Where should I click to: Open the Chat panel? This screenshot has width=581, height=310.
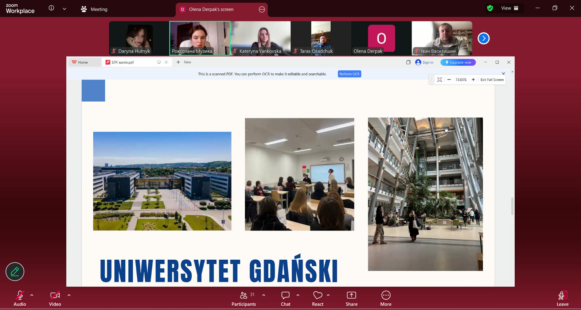(285, 298)
